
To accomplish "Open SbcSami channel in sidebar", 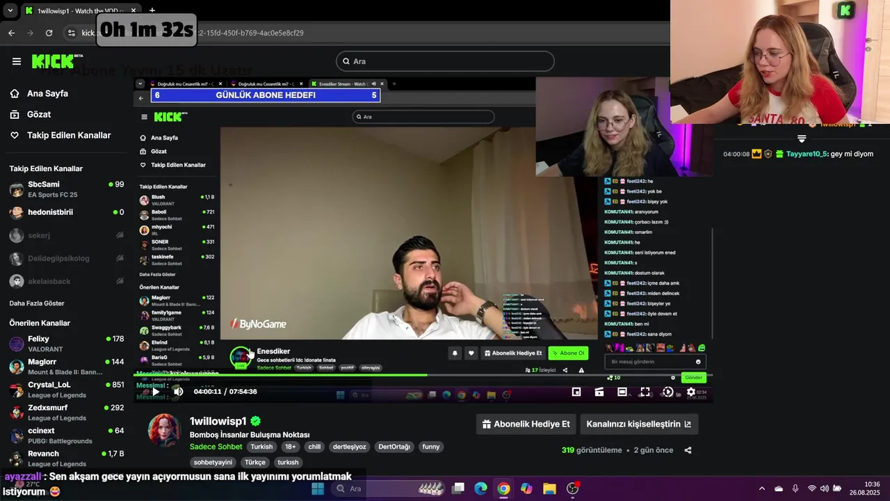I will 66,189.
